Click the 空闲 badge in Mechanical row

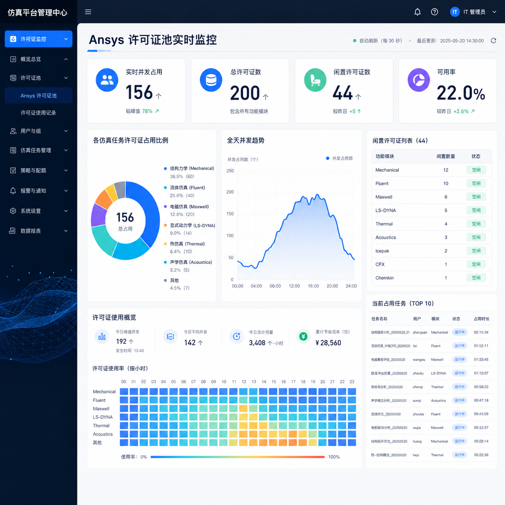(476, 170)
